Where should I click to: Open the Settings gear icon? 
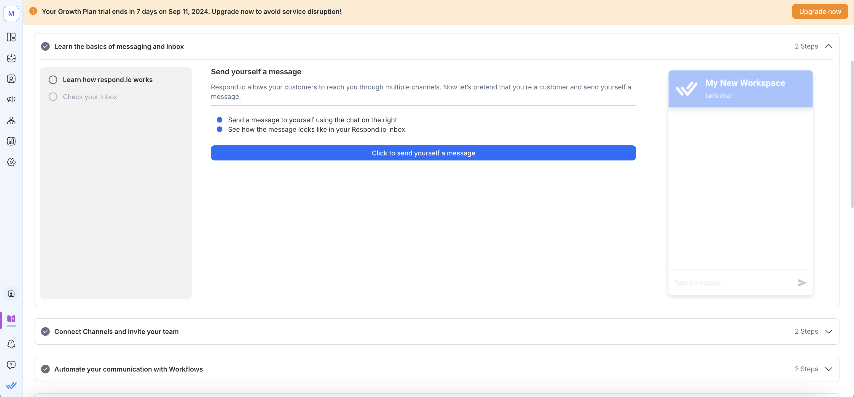[x=11, y=162]
